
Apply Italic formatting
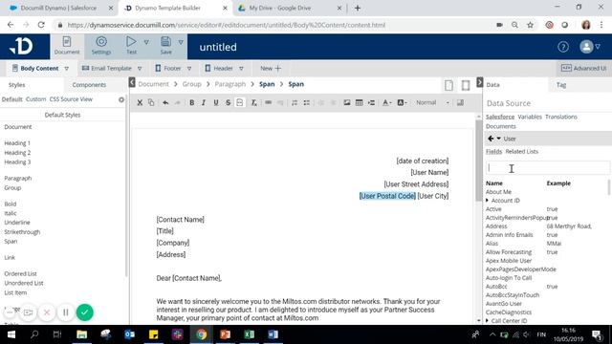pyautogui.click(x=204, y=102)
